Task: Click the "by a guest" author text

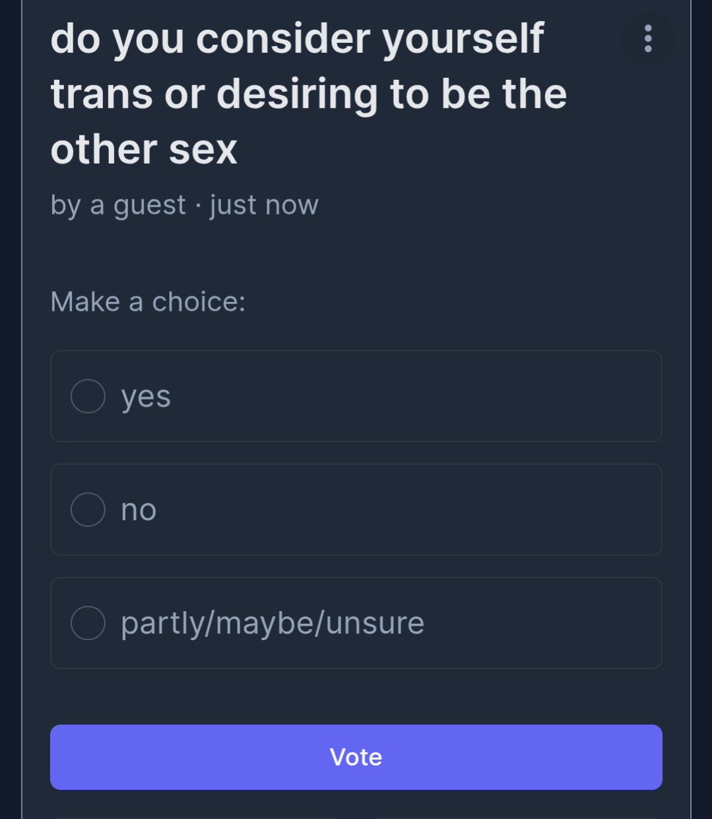Action: coord(118,205)
